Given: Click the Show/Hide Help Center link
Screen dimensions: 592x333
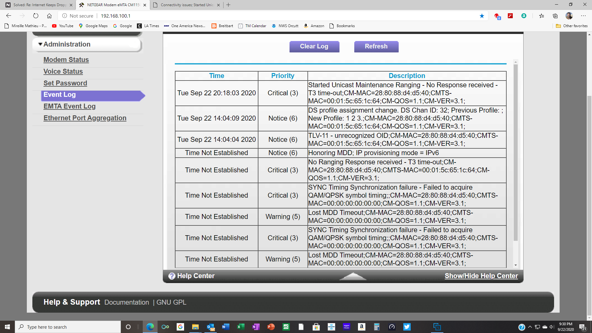Looking at the screenshot, I should click(x=481, y=276).
